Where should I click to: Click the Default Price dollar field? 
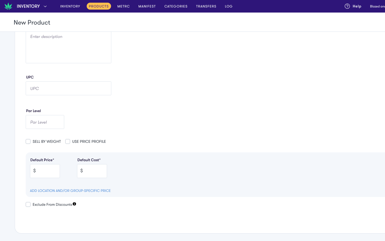tap(45, 171)
